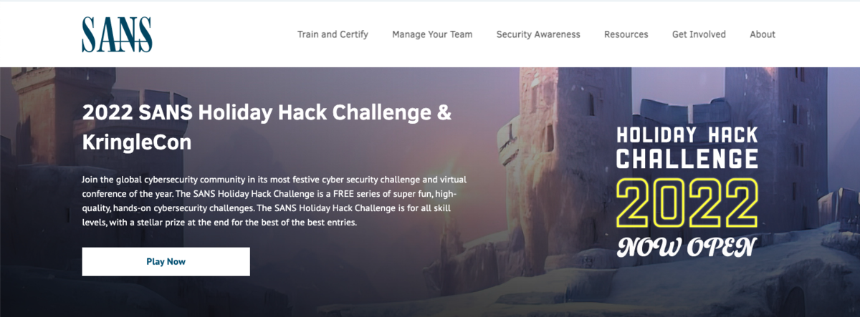
Task: Open the Train and Certify menu
Action: (x=333, y=34)
